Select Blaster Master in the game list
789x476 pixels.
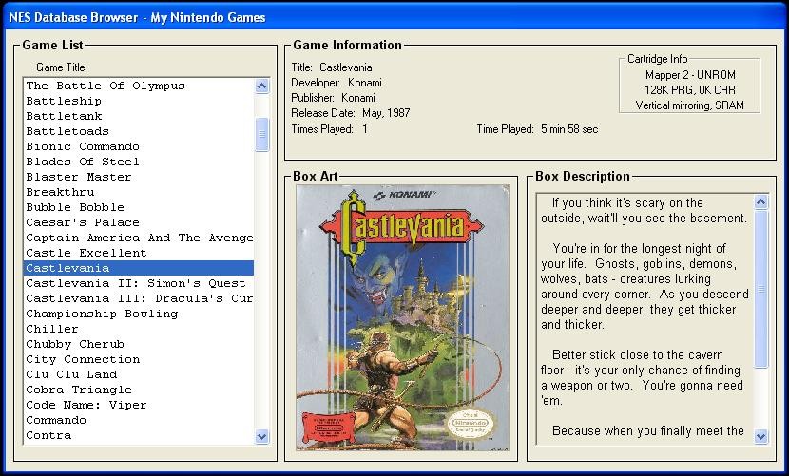(x=139, y=177)
